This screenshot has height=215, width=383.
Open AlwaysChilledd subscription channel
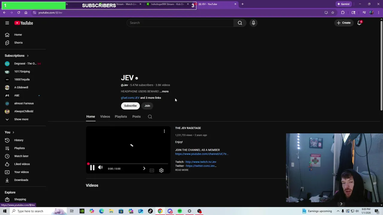[x=24, y=111]
